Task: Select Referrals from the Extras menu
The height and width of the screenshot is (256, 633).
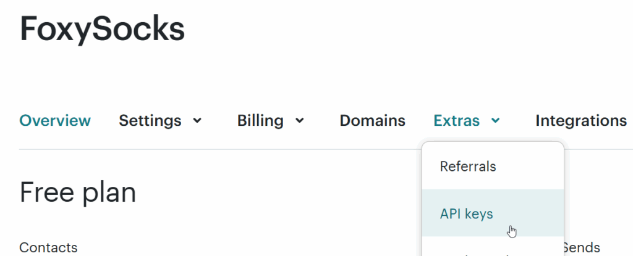Action: pyautogui.click(x=468, y=167)
